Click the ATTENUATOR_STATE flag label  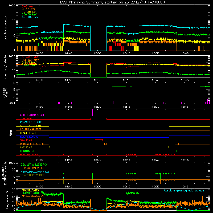[x=32, y=115]
